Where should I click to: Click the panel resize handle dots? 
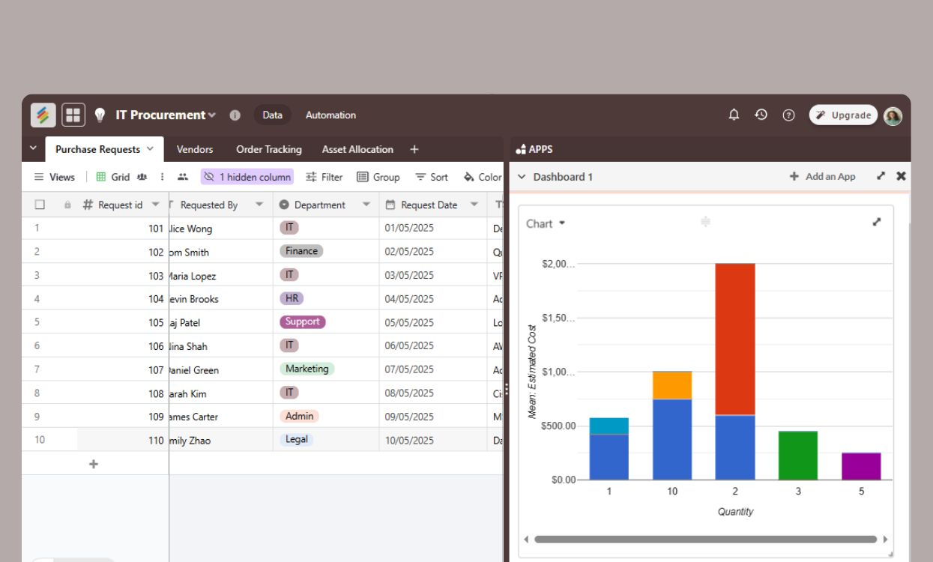click(507, 389)
